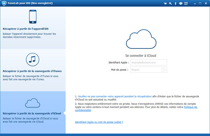210x136 pixels.
Task: Minimize the FoneLab window
Action: [x=195, y=4]
